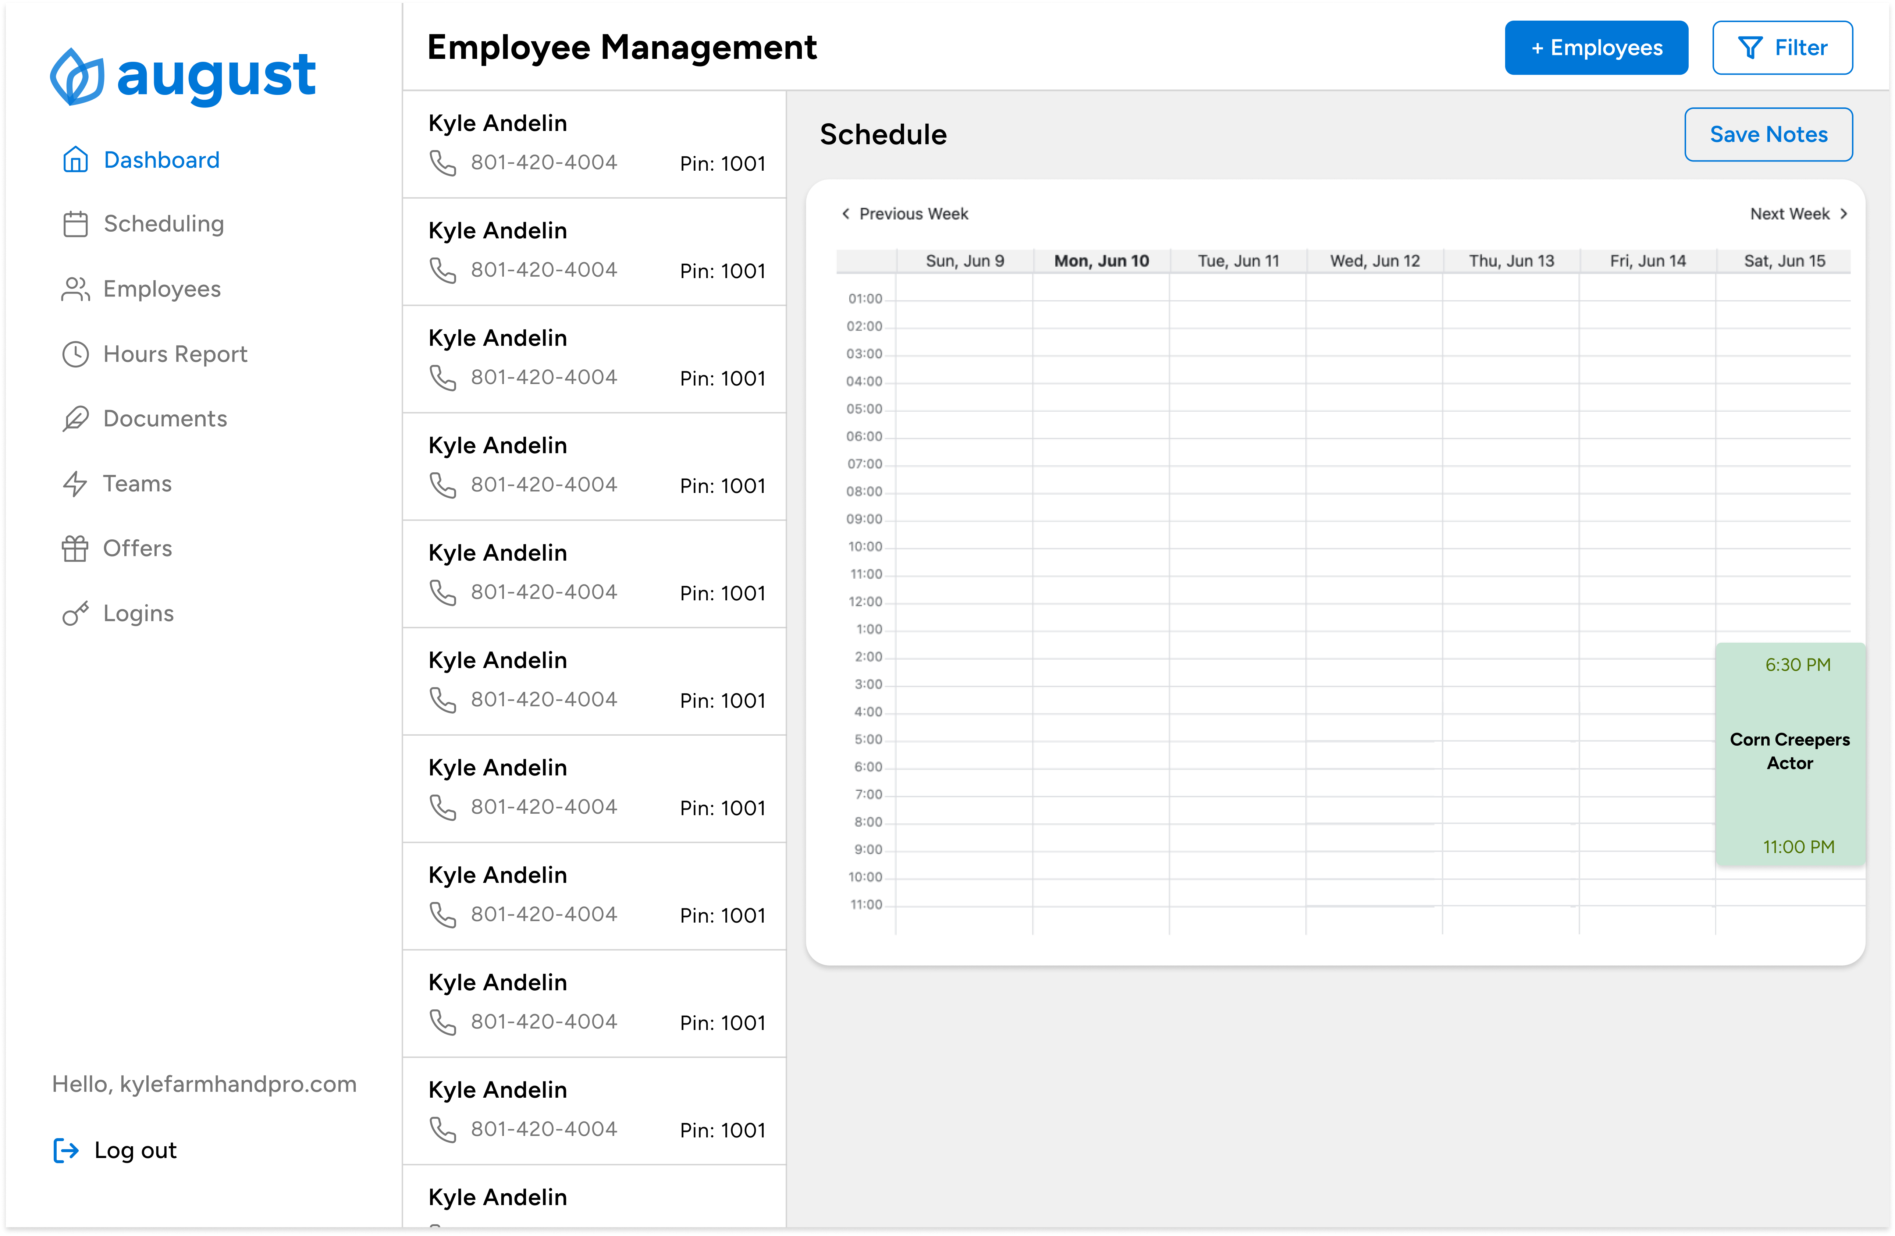Click the Logins key icon
The width and height of the screenshot is (1895, 1236).
[x=76, y=613]
